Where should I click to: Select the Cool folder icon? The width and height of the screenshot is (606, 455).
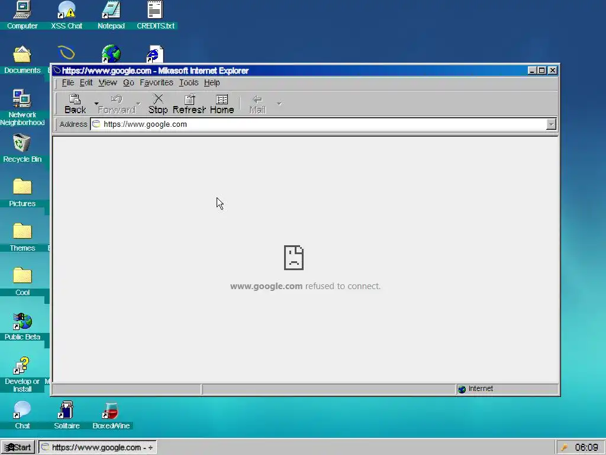point(22,282)
